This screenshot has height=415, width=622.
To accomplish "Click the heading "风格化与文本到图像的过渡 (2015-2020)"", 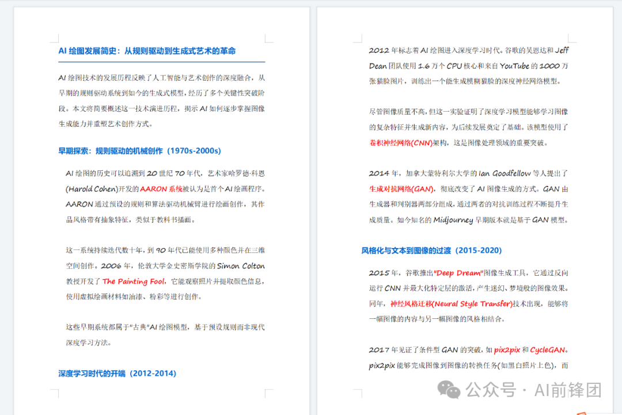I will coord(431,250).
